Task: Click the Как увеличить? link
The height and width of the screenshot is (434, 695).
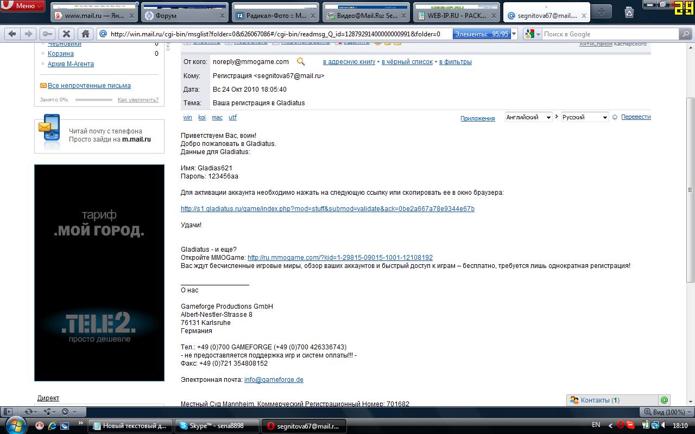Action: (138, 100)
